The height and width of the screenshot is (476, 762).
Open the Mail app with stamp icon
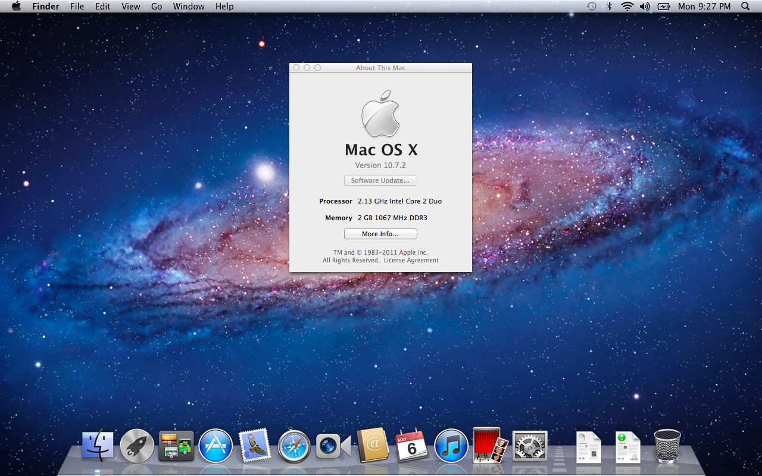[x=255, y=446]
